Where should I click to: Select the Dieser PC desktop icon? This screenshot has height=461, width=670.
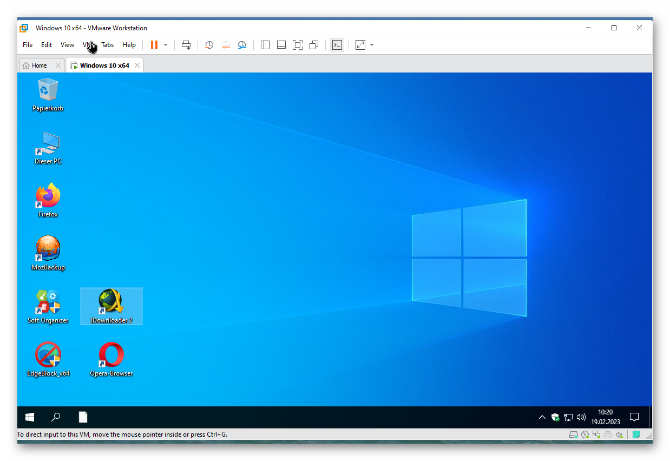click(x=48, y=147)
